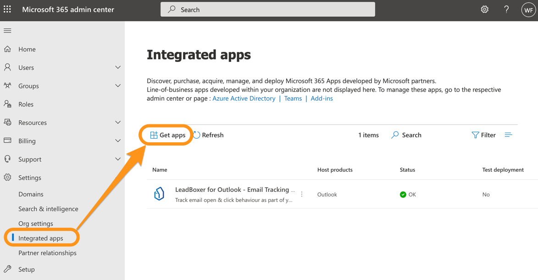Open the list view options icon
Image resolution: width=538 pixels, height=280 pixels.
508,135
